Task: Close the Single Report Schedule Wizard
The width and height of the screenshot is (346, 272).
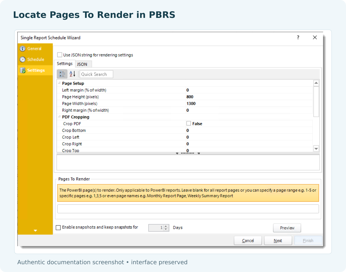Action: [315, 37]
